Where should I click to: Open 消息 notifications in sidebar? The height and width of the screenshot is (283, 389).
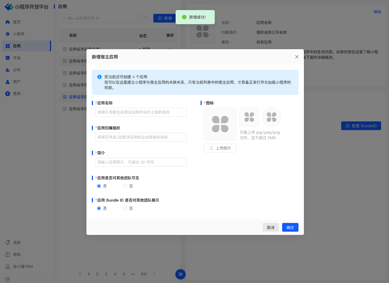[17, 243]
